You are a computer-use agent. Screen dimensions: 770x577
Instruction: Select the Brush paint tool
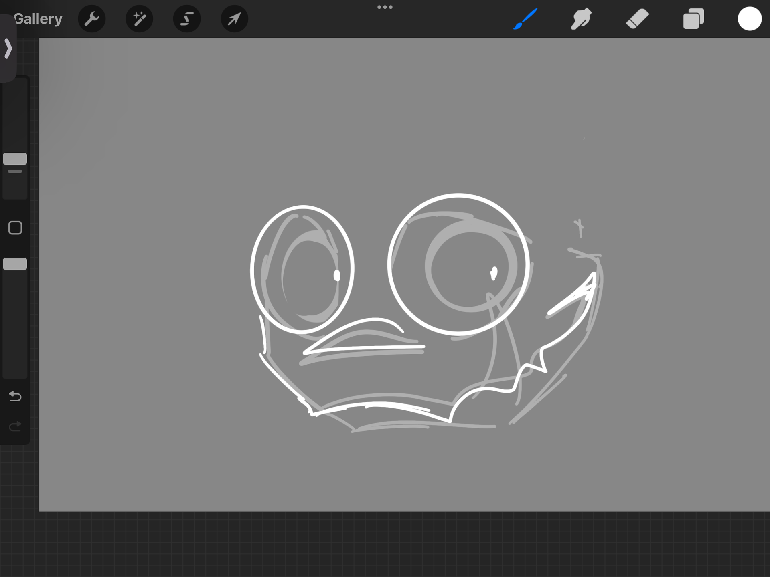point(525,19)
